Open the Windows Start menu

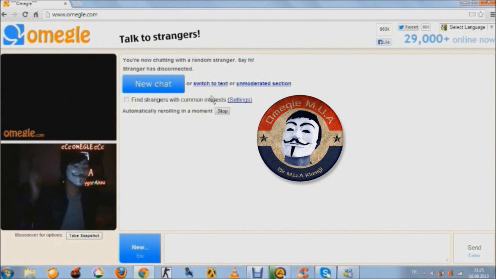coord(7,272)
